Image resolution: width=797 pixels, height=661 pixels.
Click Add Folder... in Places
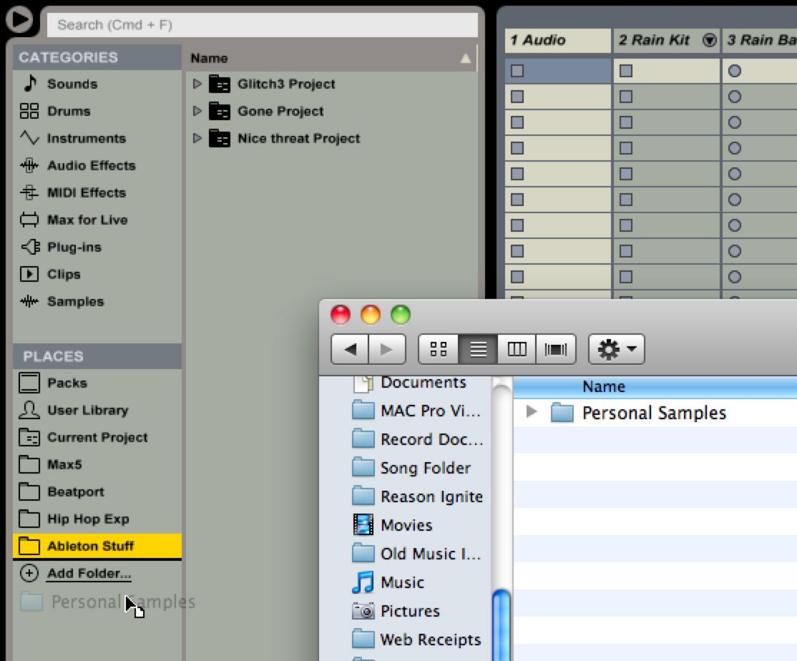pos(89,573)
